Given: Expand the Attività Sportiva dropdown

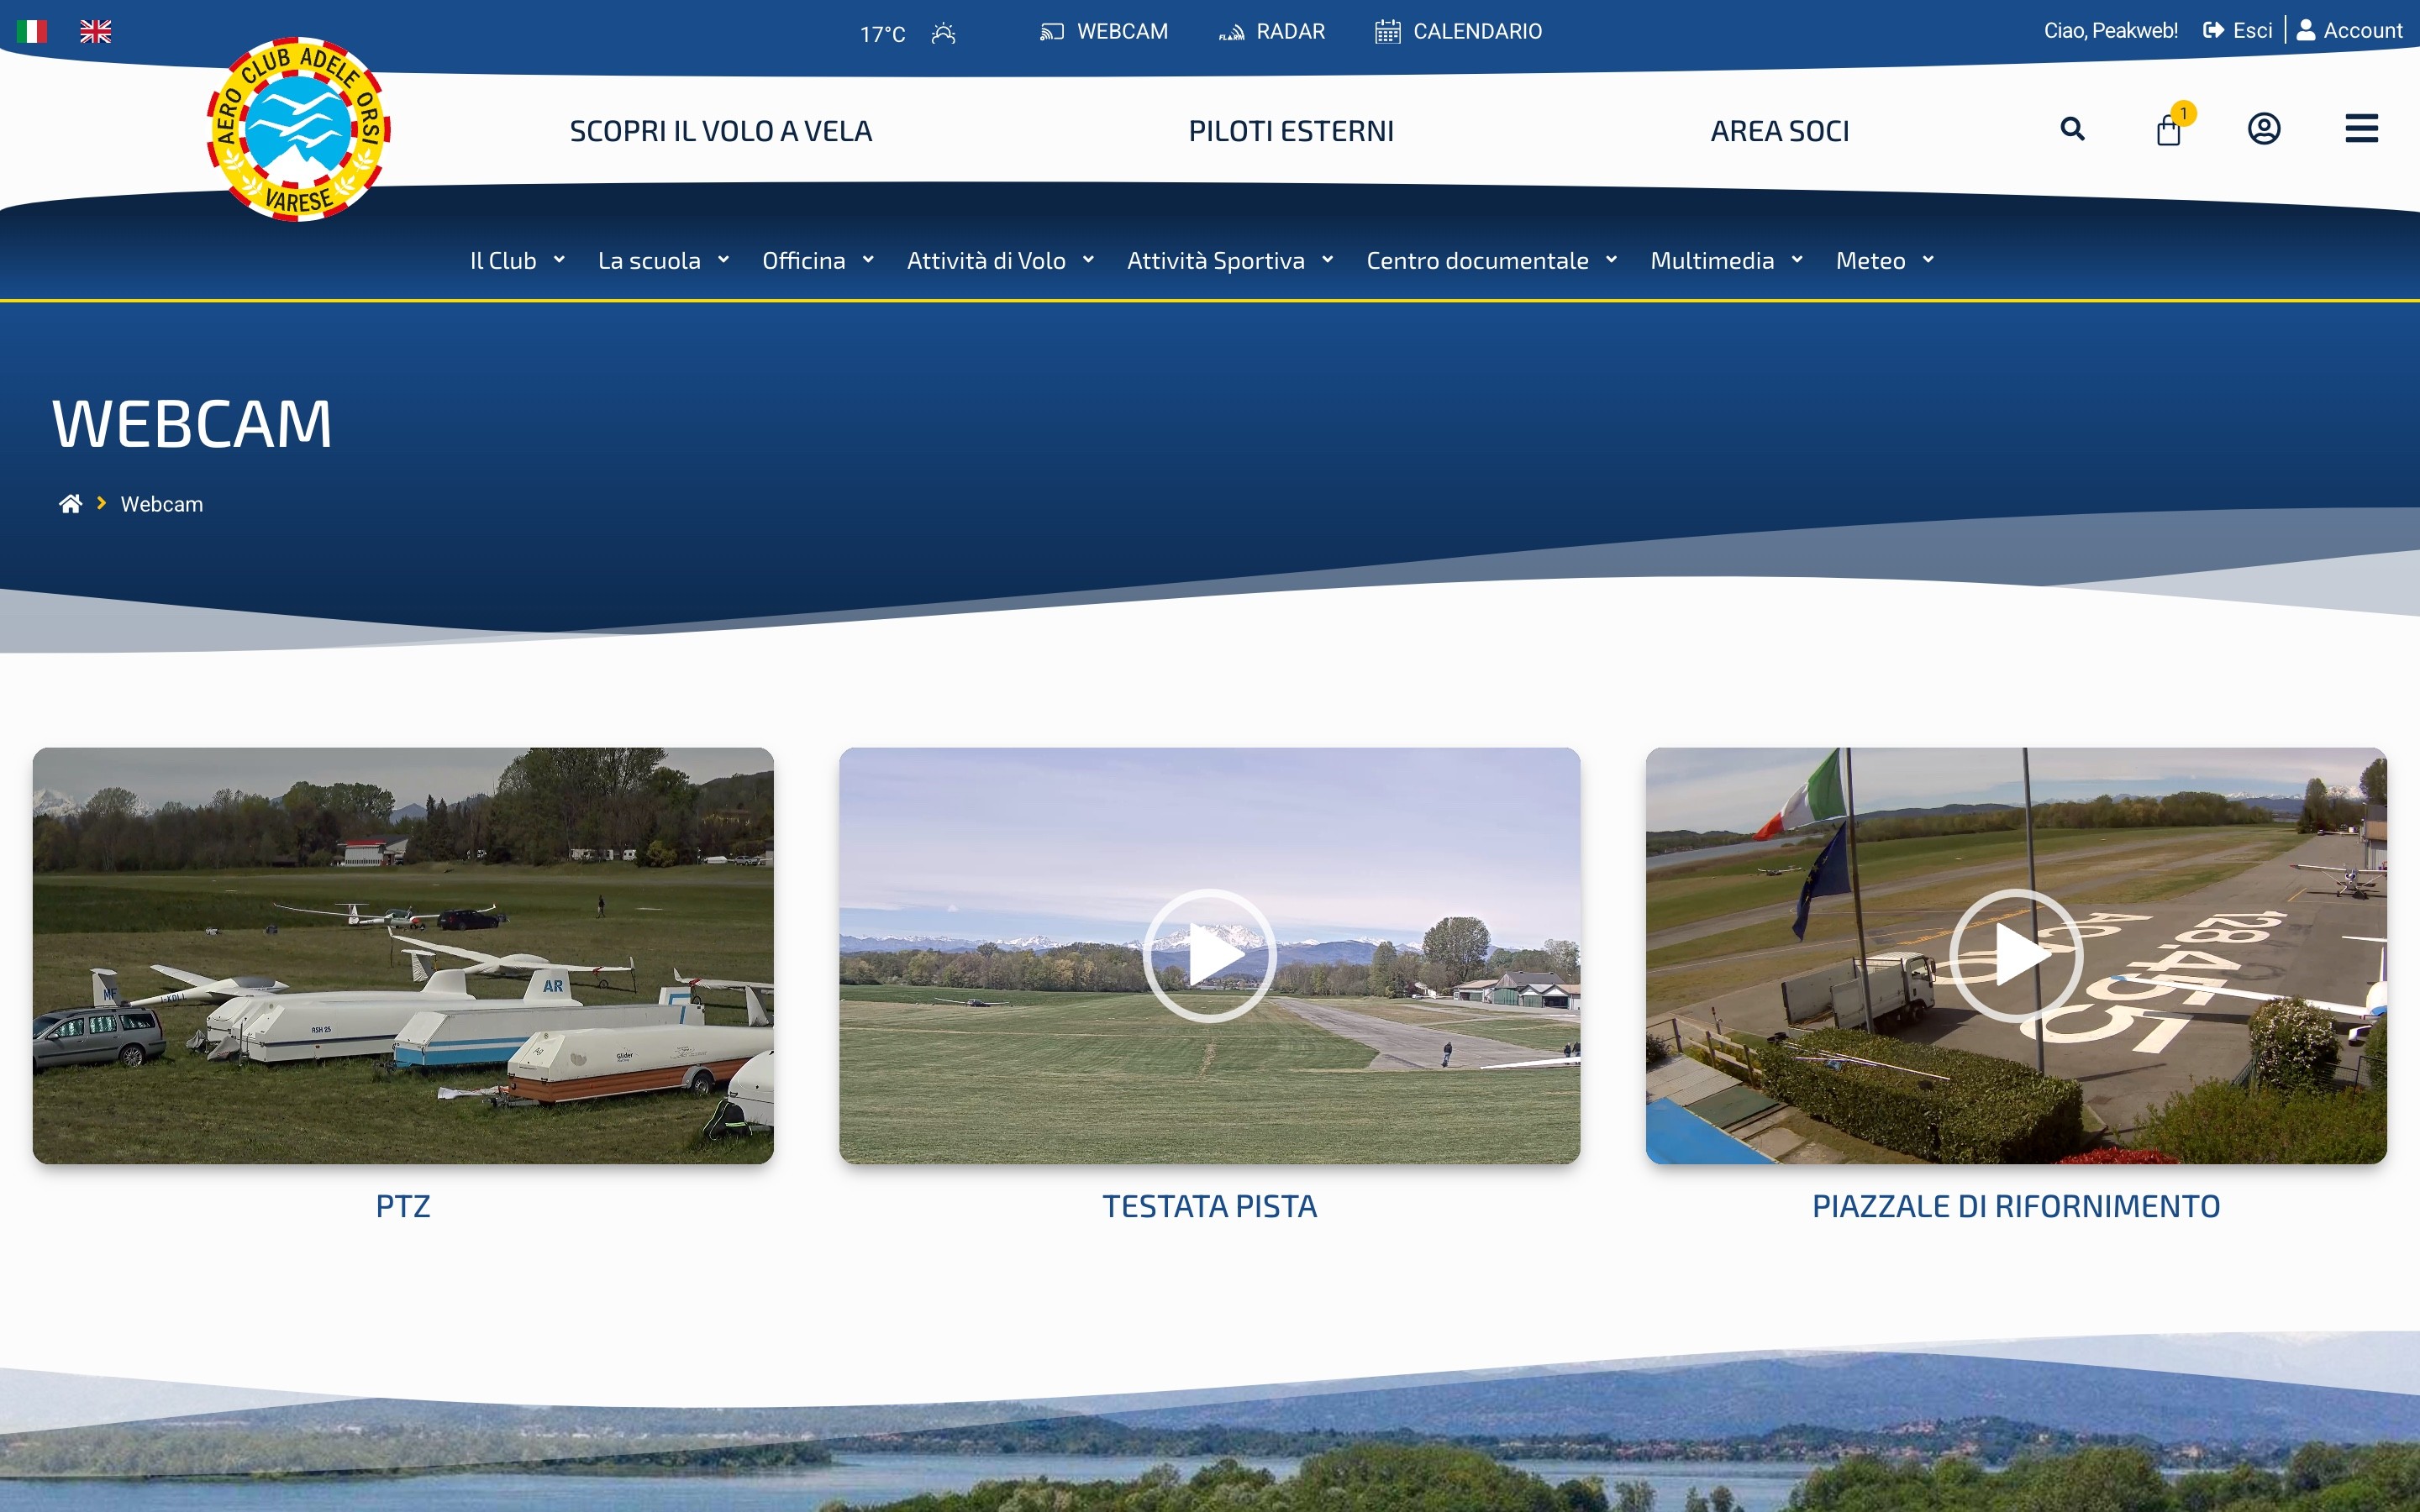Looking at the screenshot, I should coord(1230,261).
